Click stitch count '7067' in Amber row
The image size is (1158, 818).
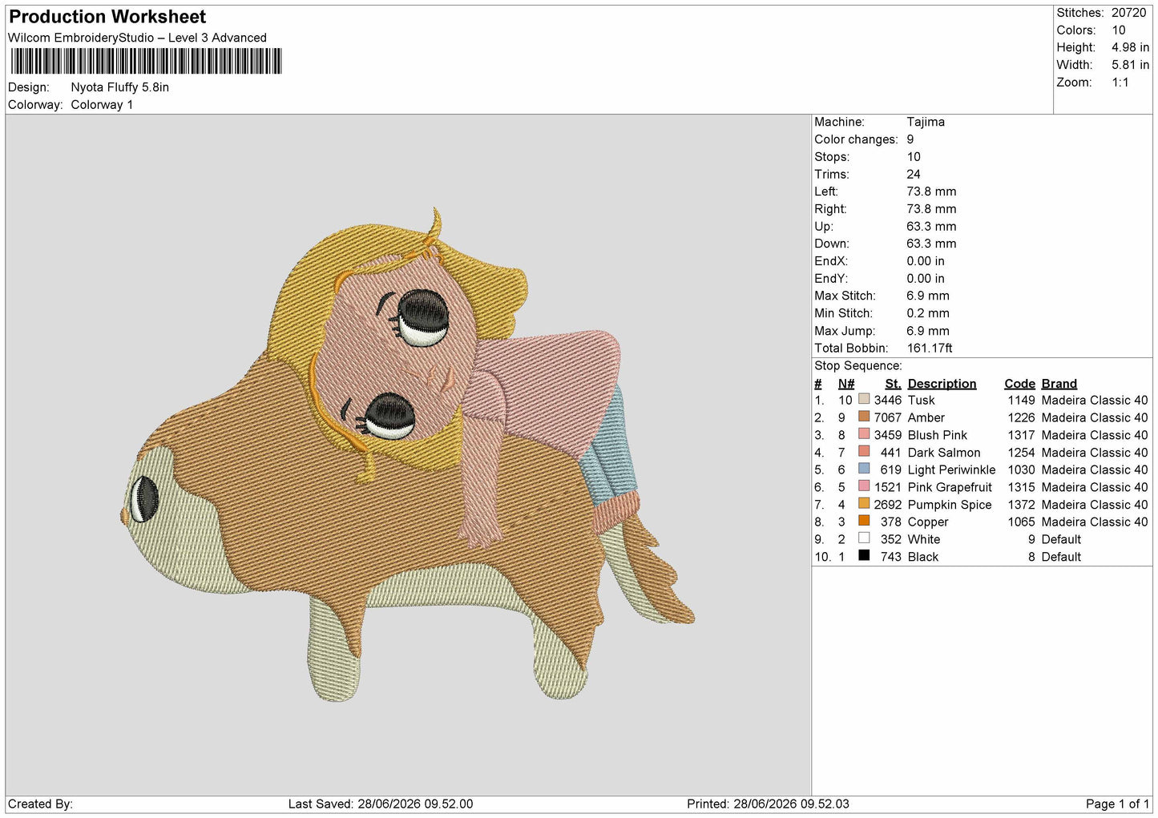point(887,417)
